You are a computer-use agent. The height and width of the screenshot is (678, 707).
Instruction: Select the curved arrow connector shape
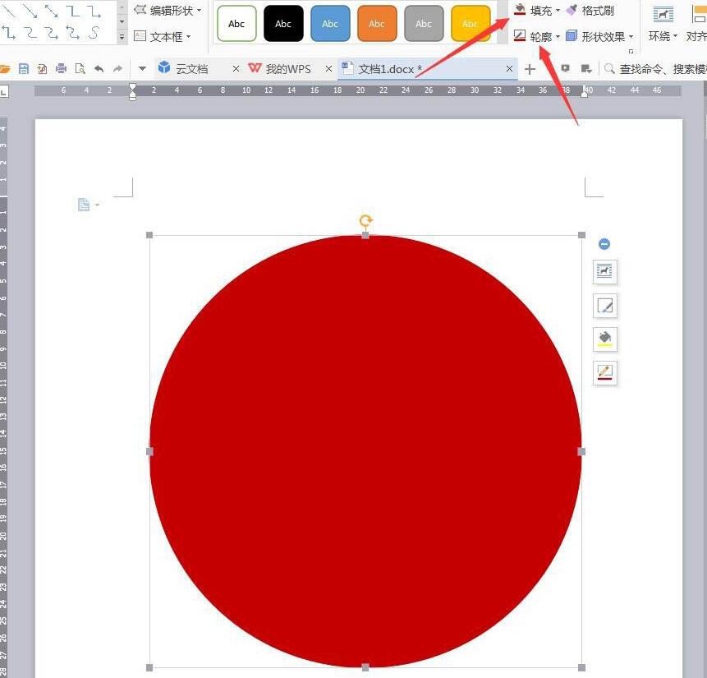click(52, 33)
